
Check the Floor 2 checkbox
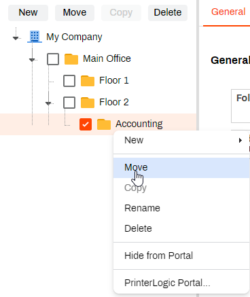(x=69, y=103)
